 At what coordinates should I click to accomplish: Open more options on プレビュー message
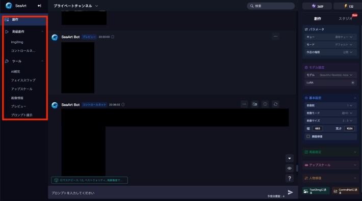[x=276, y=36]
